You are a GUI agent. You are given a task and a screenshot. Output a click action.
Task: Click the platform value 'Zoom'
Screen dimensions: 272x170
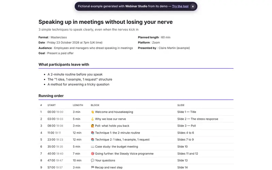(156, 42)
